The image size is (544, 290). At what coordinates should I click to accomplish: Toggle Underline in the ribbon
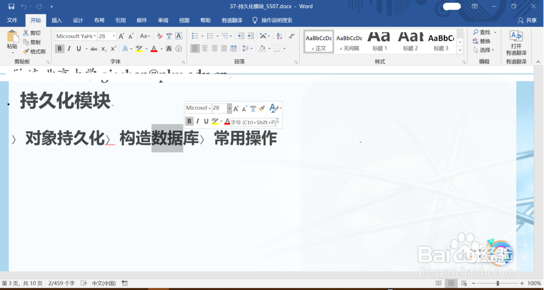[79, 49]
